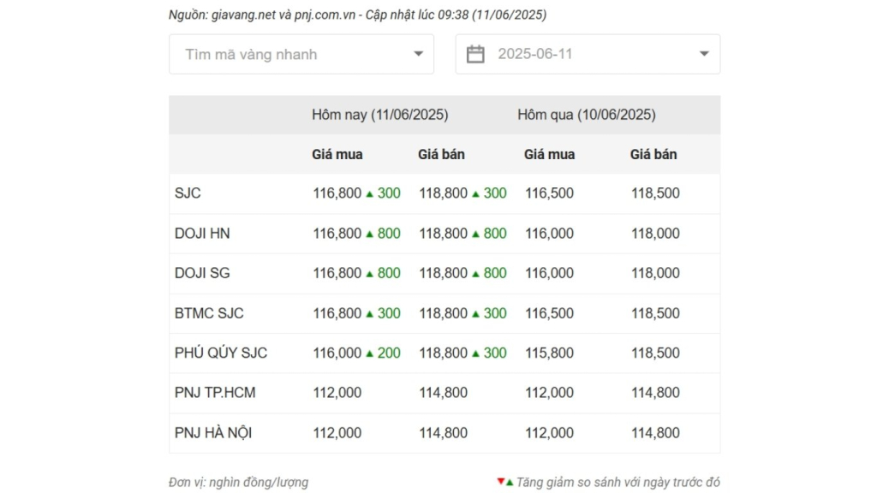This screenshot has width=877, height=493.
Task: Click PNJ HÀ NỘI today's buy price 112,000
Action: coord(337,433)
